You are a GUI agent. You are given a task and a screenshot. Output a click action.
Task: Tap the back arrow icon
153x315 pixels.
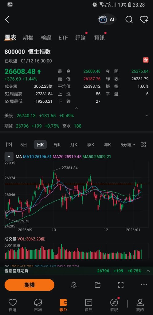pos(7,19)
